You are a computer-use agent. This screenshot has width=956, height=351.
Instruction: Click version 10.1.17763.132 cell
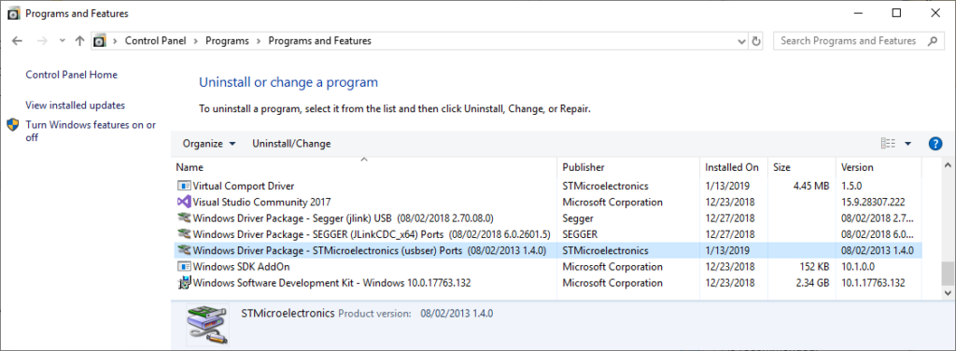(873, 283)
